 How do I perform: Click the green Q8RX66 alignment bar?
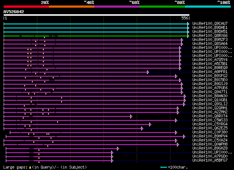[95, 36]
